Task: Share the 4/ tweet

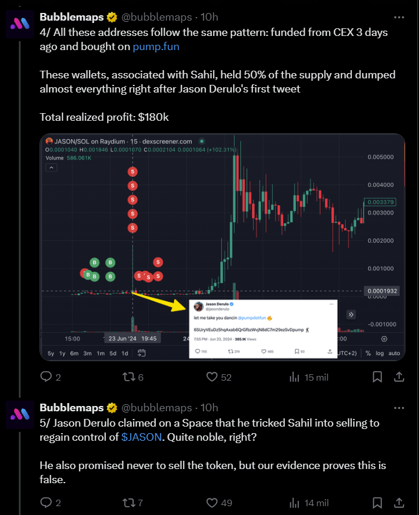Action: [x=398, y=377]
